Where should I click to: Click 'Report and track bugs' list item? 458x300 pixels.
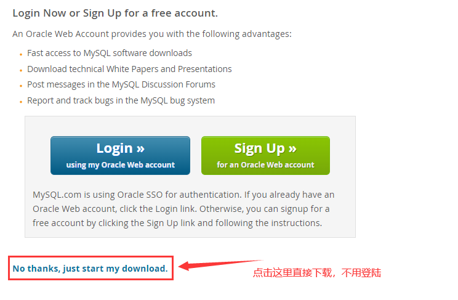pyautogui.click(x=121, y=100)
